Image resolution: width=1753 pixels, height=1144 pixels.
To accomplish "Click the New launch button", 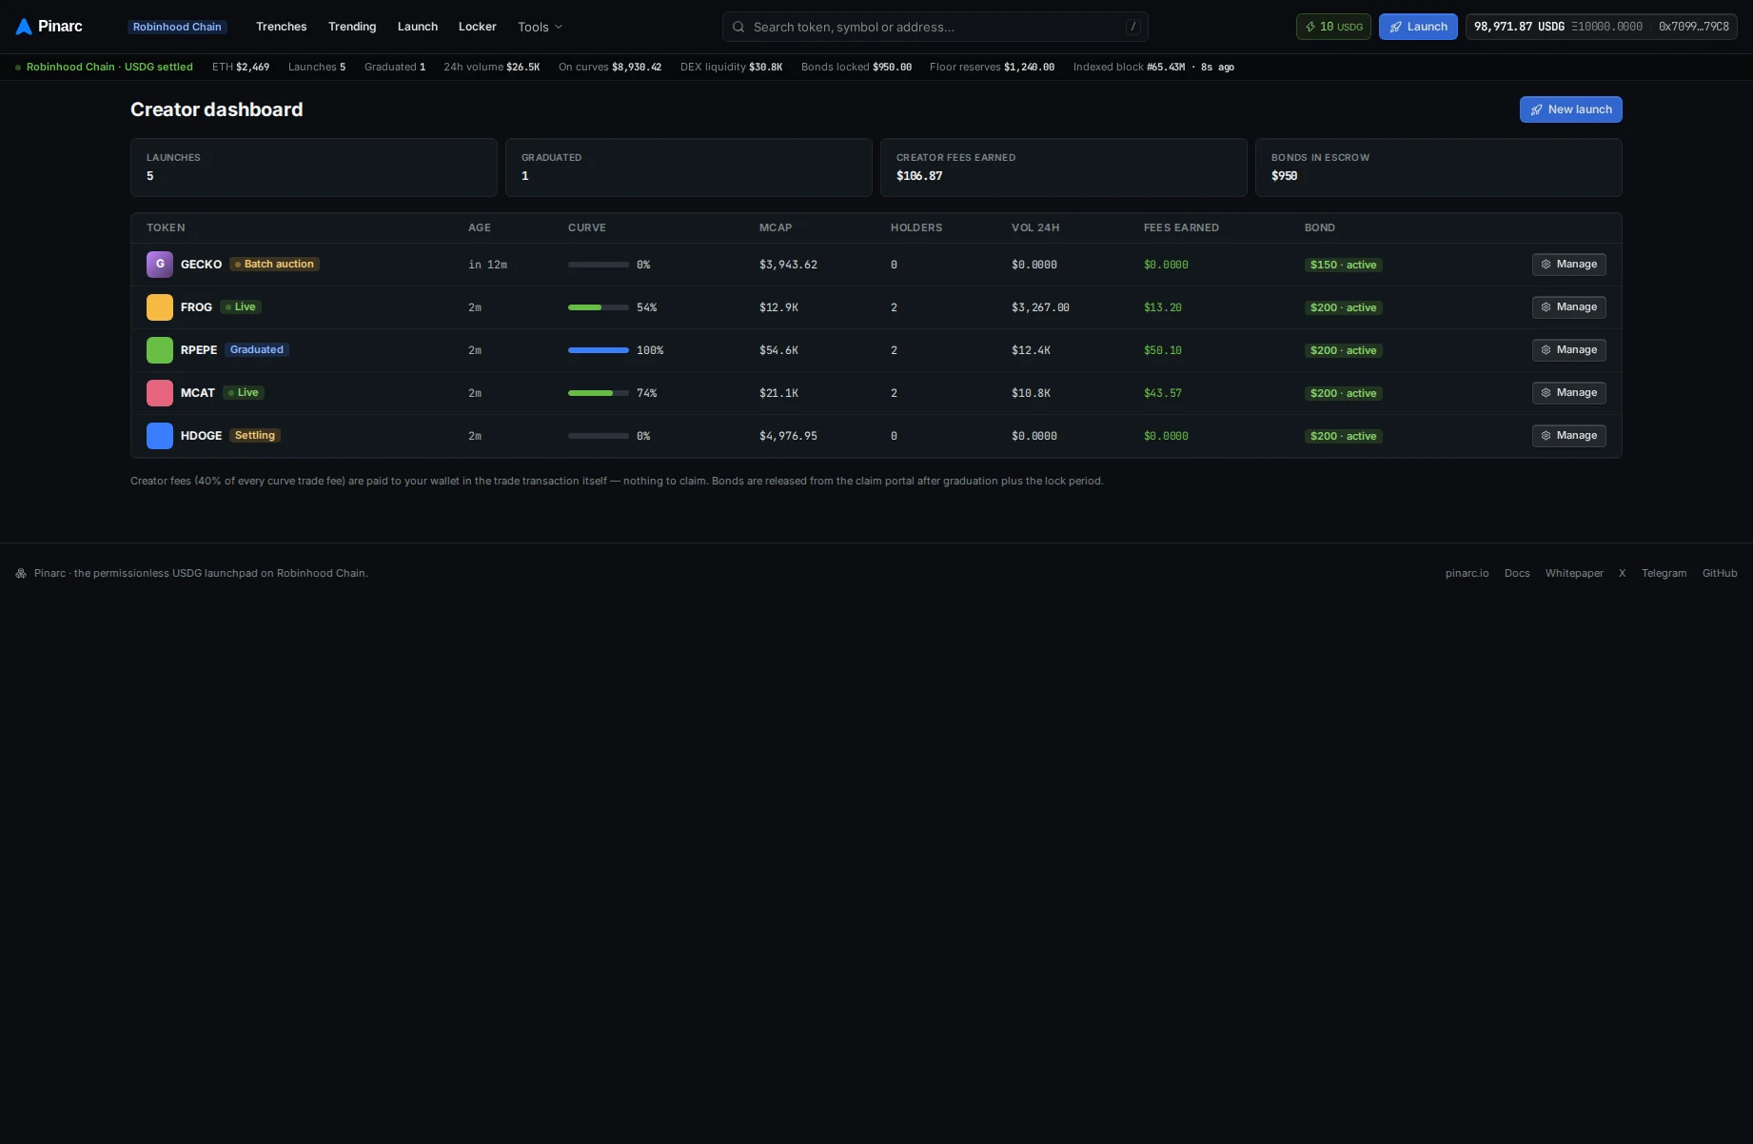I will [x=1571, y=109].
